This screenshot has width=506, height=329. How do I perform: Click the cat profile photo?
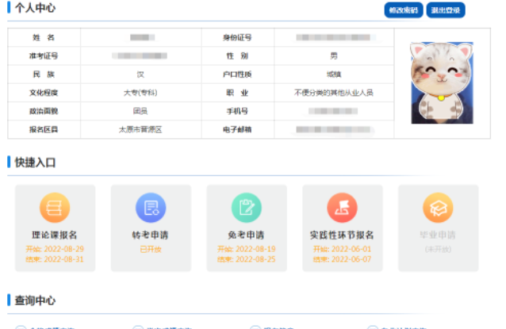coord(442,83)
